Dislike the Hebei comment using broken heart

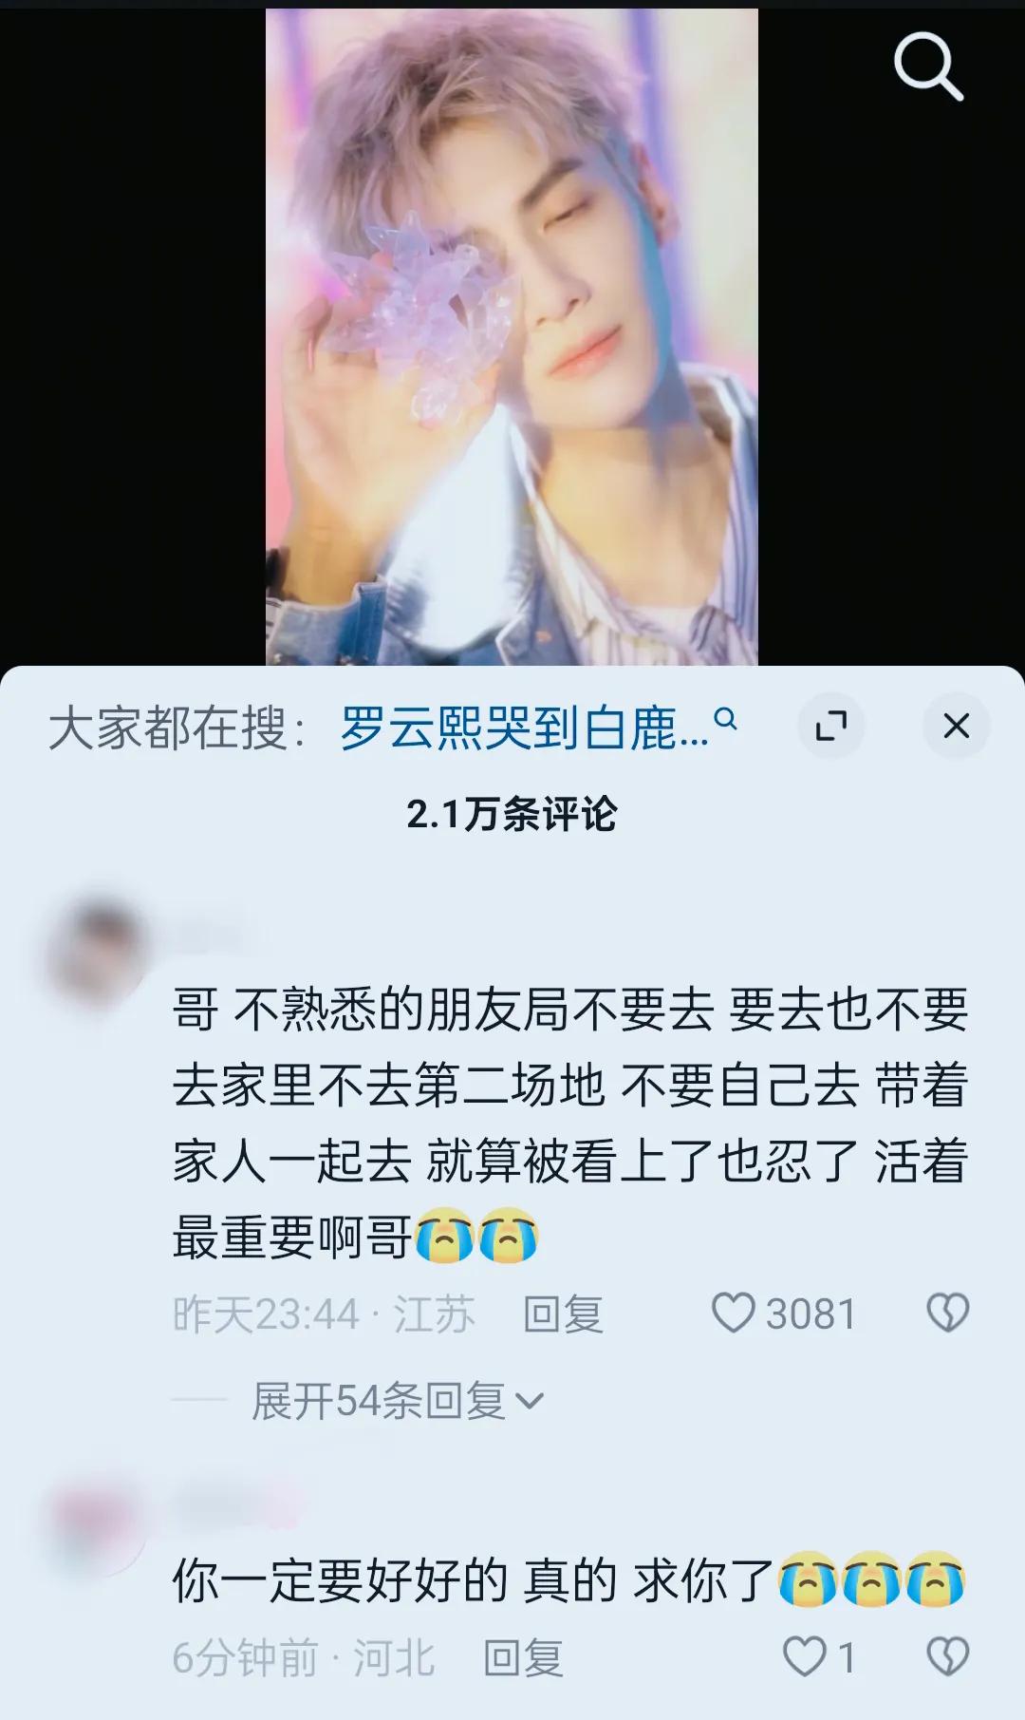[947, 1657]
